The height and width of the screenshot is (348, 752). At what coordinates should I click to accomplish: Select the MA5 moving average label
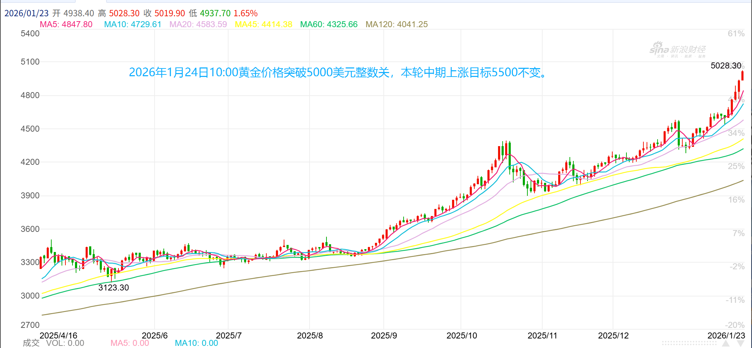(x=66, y=24)
